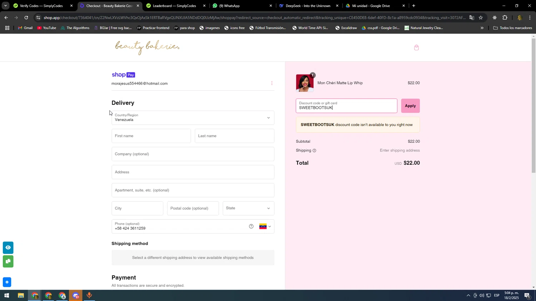The width and height of the screenshot is (536, 301).
Task: Switch to DeepSeek tab
Action: (x=308, y=6)
